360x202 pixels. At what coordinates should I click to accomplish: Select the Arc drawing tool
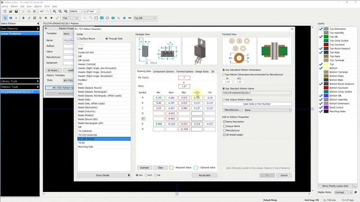[91, 18]
